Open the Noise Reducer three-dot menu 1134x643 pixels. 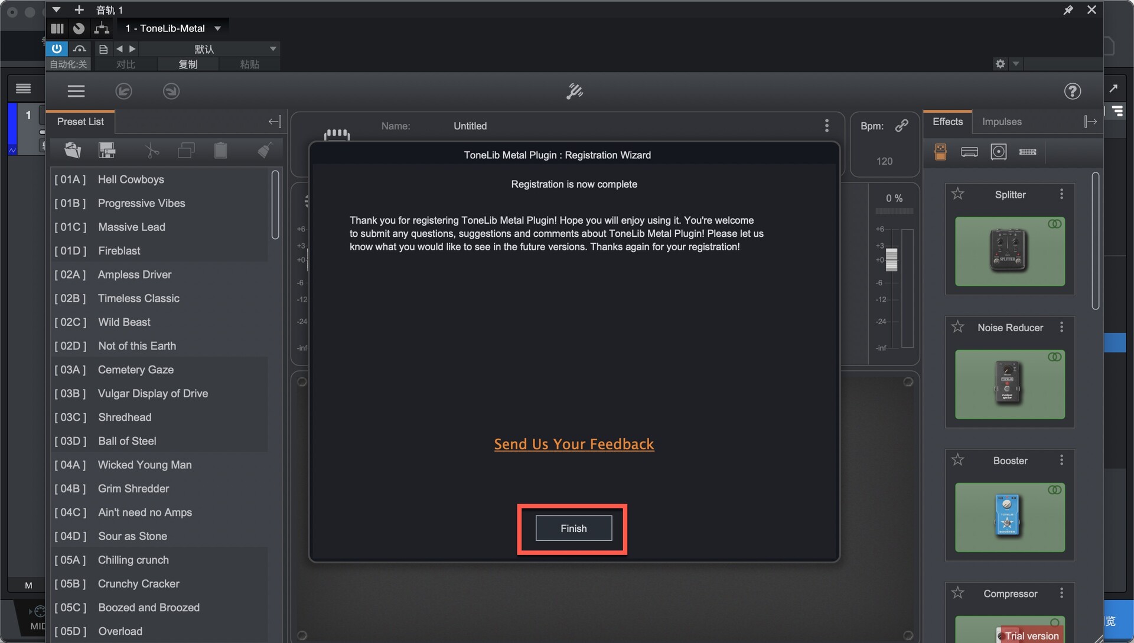(1061, 327)
